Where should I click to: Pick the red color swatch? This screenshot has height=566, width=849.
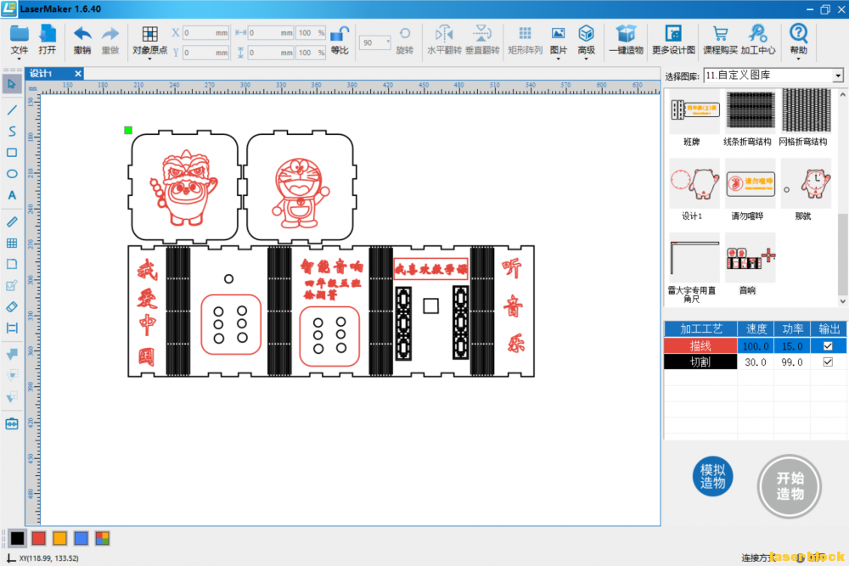38,538
